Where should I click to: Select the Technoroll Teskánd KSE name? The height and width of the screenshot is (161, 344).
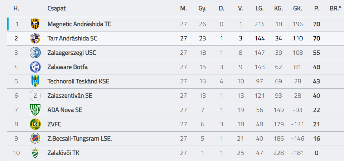[78, 81]
